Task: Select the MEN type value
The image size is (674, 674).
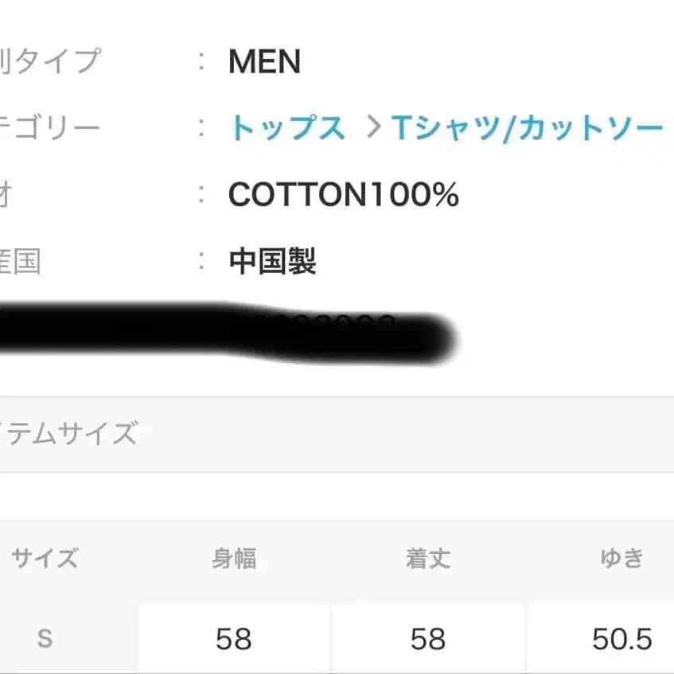Action: tap(264, 62)
